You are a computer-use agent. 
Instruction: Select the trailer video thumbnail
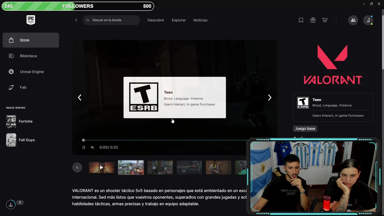101,167
